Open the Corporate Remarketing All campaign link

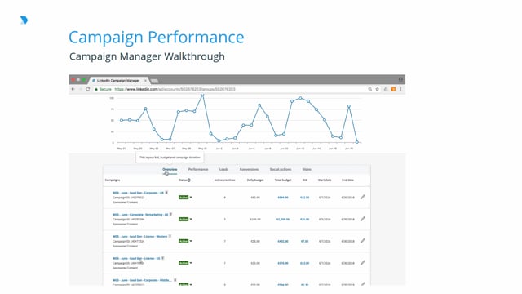coord(140,215)
